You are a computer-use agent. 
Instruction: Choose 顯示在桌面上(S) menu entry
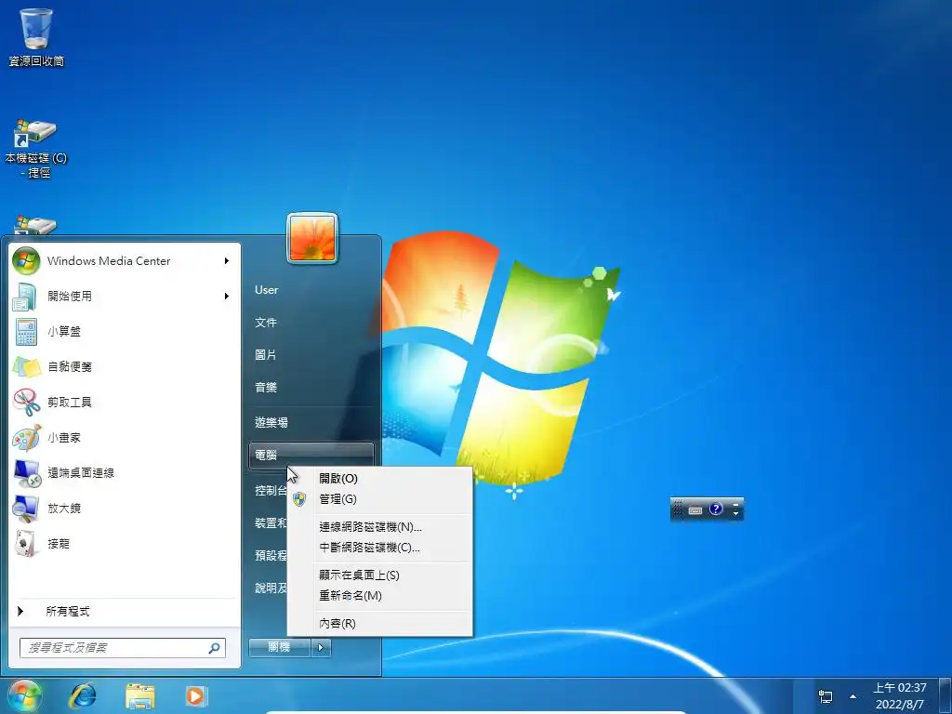(379, 575)
